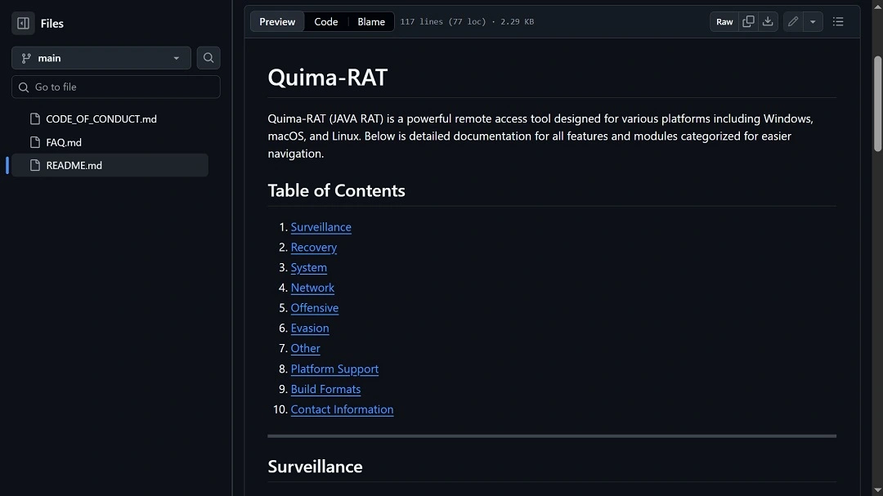Image resolution: width=883 pixels, height=496 pixels.
Task: Follow the Platform Support link
Action: tap(334, 369)
